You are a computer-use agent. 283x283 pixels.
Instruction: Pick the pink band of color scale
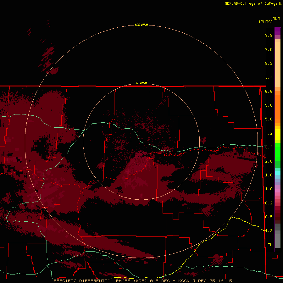tap(278, 191)
